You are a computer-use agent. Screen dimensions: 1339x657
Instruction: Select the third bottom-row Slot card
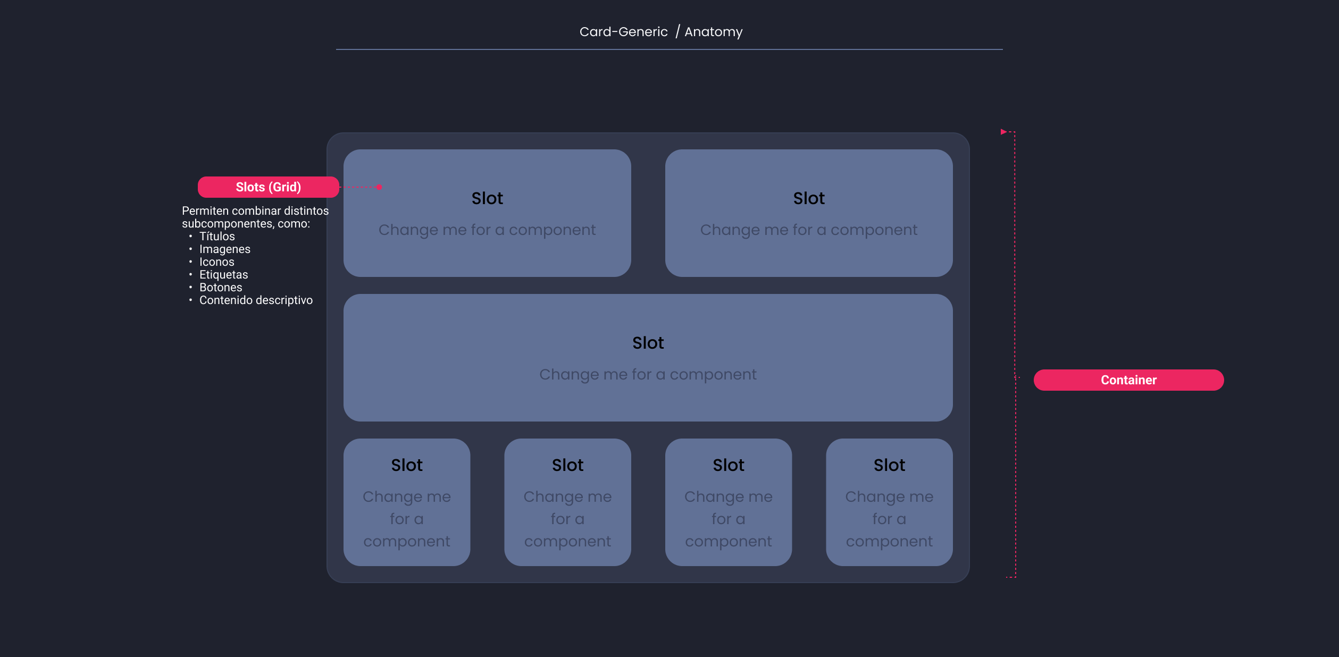(x=729, y=502)
